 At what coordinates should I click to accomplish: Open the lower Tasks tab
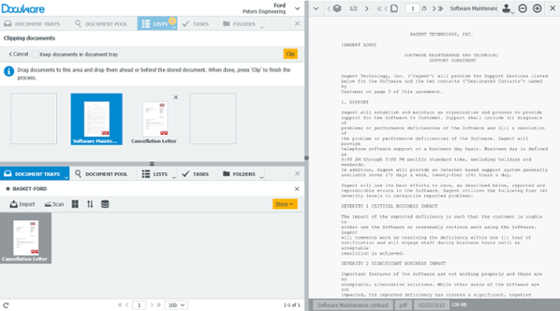(196, 174)
